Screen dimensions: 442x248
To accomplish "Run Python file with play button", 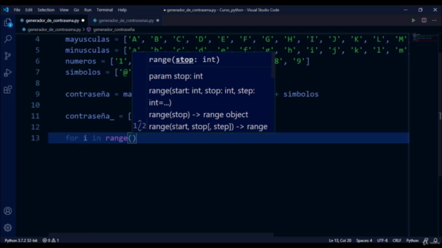I will click(413, 20).
